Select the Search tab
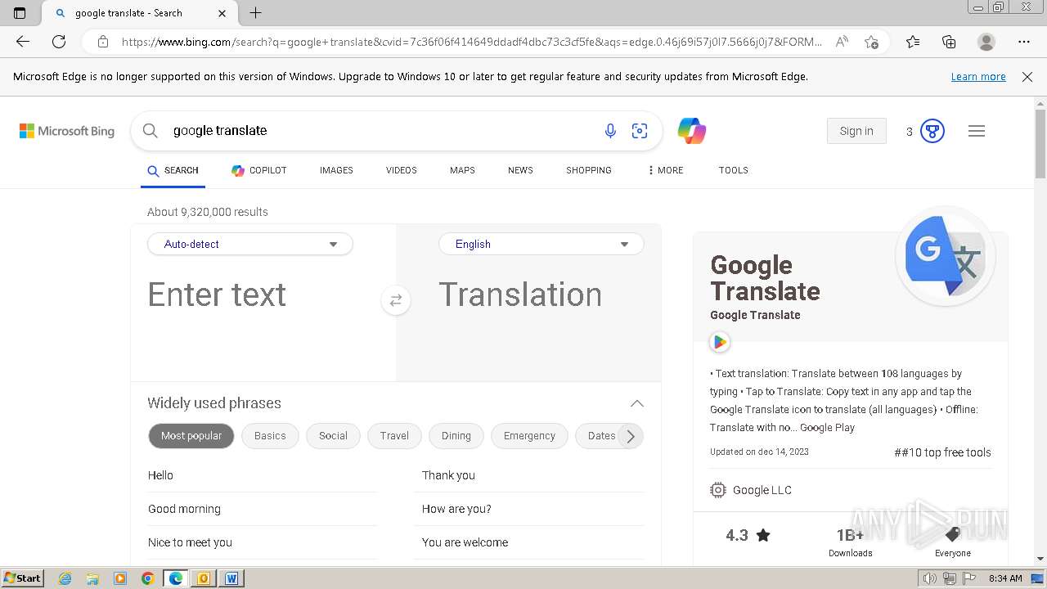1047x589 pixels. coord(173,170)
